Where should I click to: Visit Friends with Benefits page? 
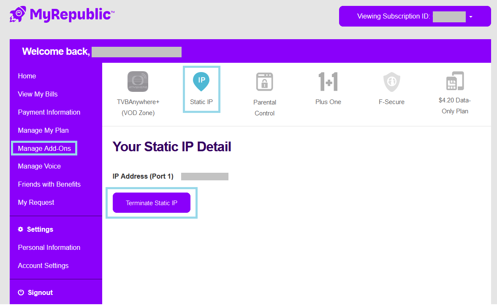pos(49,185)
